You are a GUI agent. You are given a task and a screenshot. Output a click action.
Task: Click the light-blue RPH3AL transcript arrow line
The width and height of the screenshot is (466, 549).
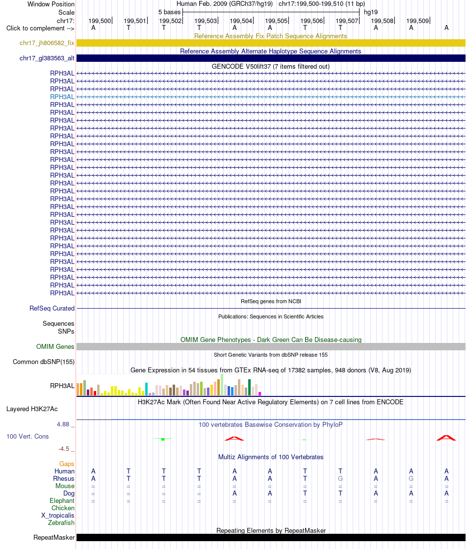click(271, 97)
